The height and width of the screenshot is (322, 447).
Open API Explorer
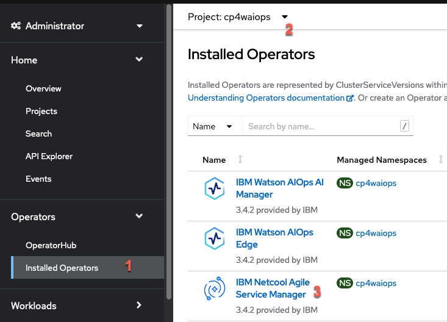[49, 156]
